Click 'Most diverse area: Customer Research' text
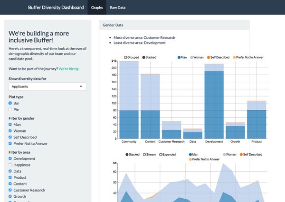285x202 pixels. coord(144,38)
